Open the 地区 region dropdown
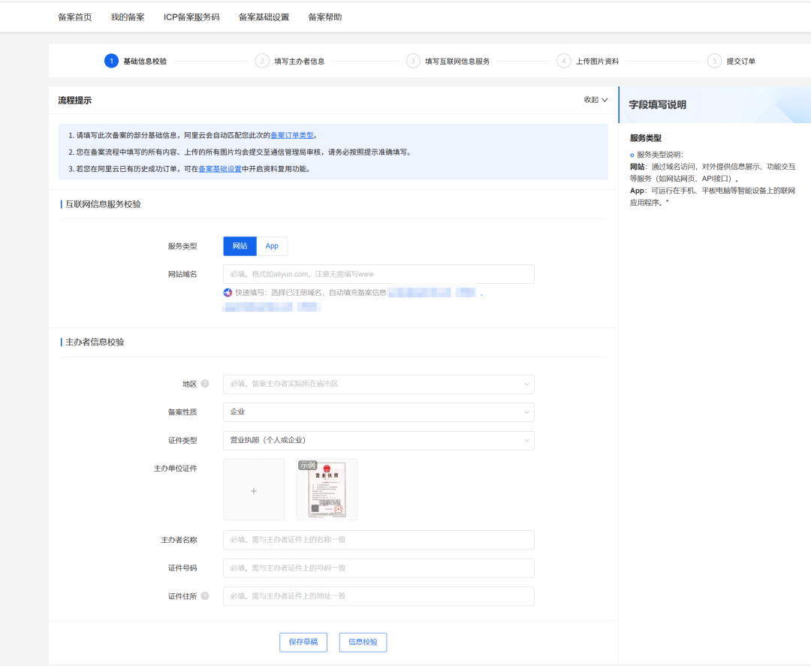Image resolution: width=811 pixels, height=666 pixels. point(378,384)
